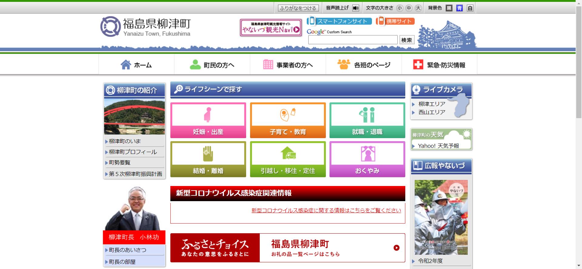Screen dimensions: 582x269
Task: Click the red cross emergency icon
Action: pyautogui.click(x=418, y=65)
